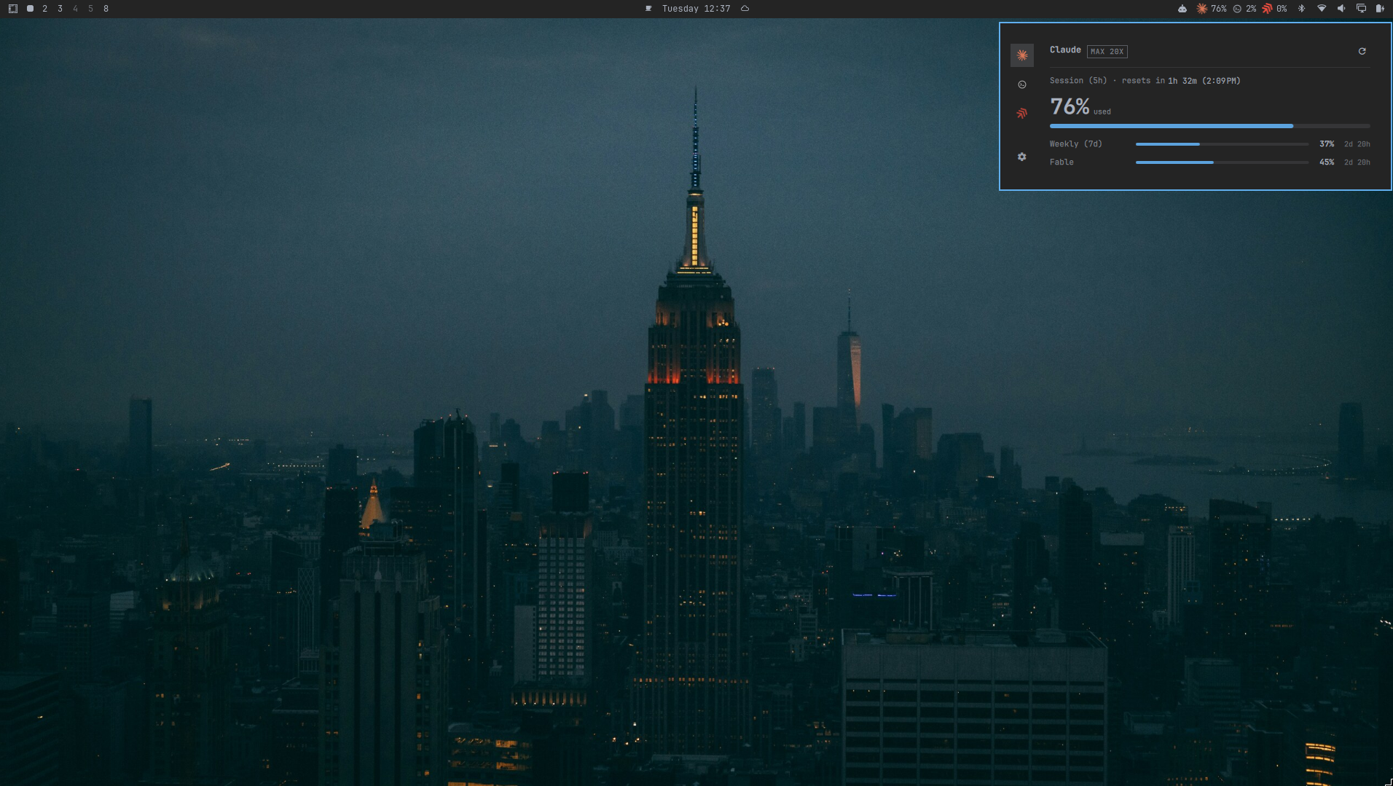1393x786 pixels.
Task: Switch to workspace 2
Action: click(x=45, y=9)
